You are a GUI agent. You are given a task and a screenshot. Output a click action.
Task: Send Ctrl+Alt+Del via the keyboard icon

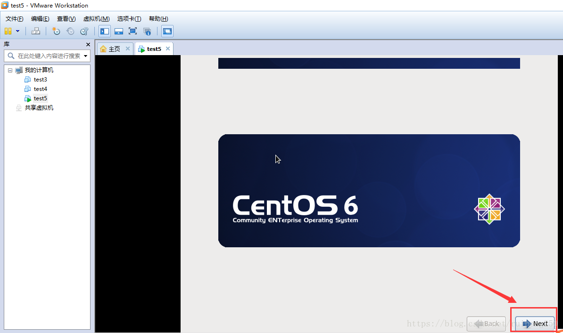tap(35, 31)
